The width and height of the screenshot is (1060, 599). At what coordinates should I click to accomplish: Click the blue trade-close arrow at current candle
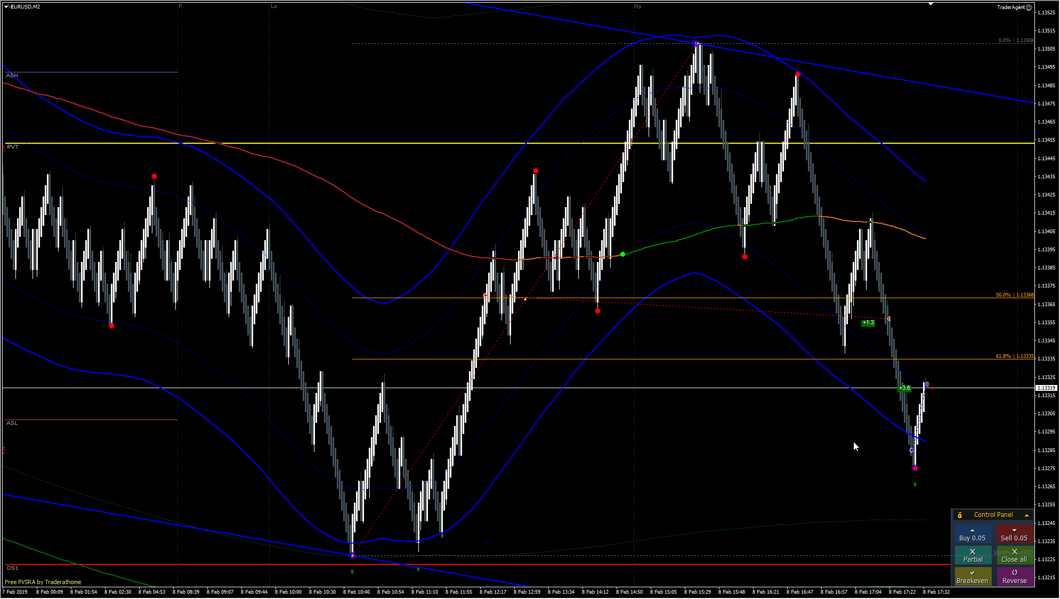tap(927, 384)
